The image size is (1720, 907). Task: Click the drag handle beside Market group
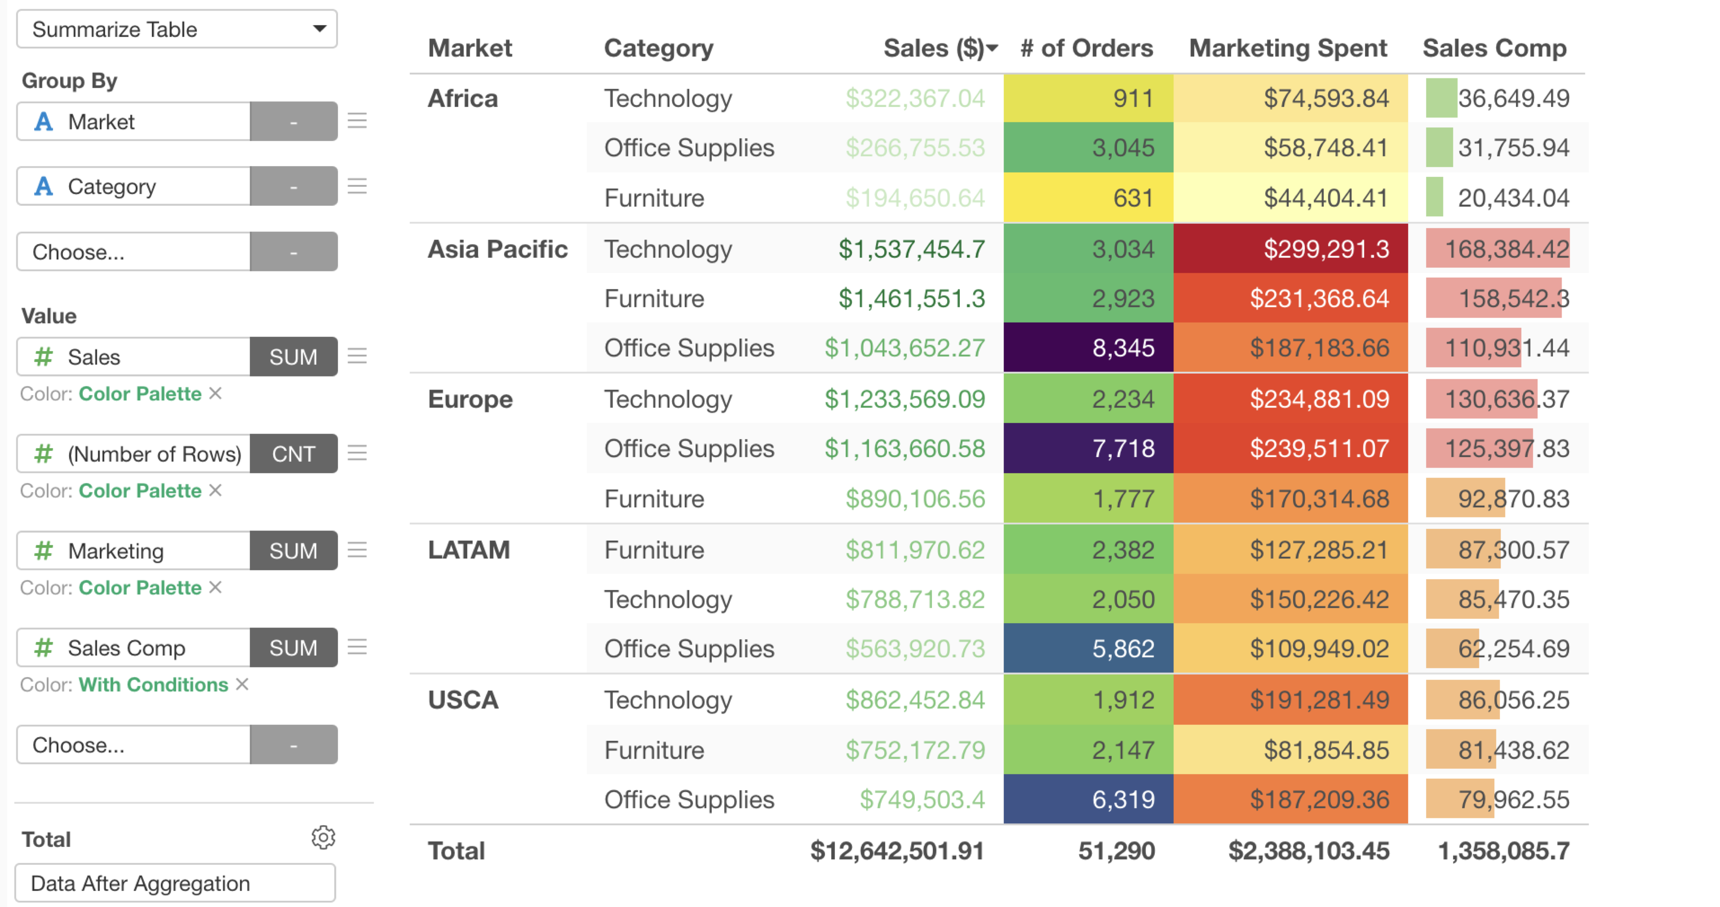point(357,121)
